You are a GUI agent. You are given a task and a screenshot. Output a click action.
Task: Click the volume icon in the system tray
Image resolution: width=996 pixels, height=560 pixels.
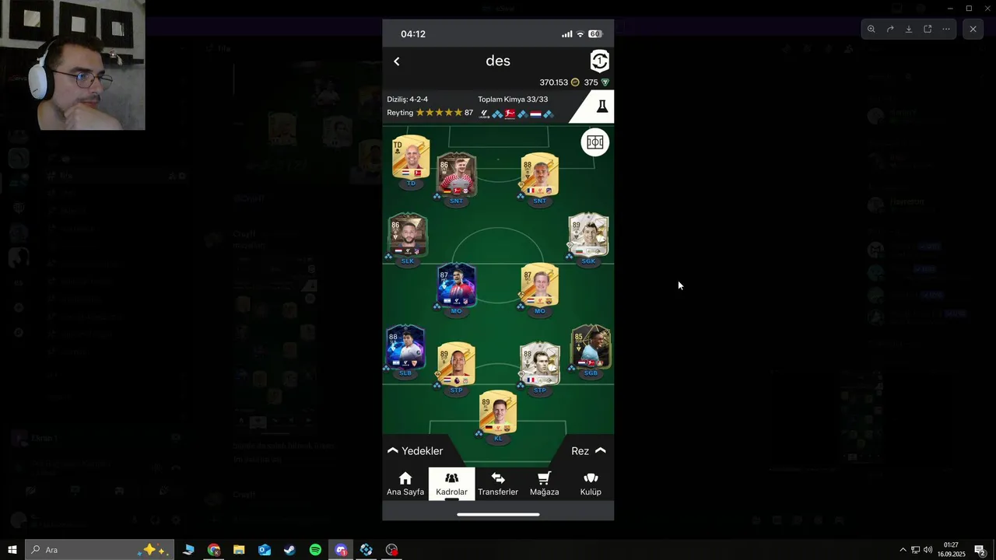click(x=928, y=550)
